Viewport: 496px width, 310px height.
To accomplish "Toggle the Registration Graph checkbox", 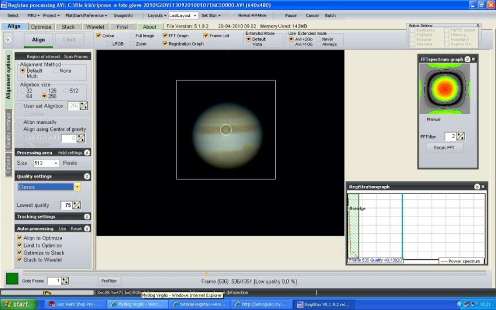I will click(x=165, y=43).
